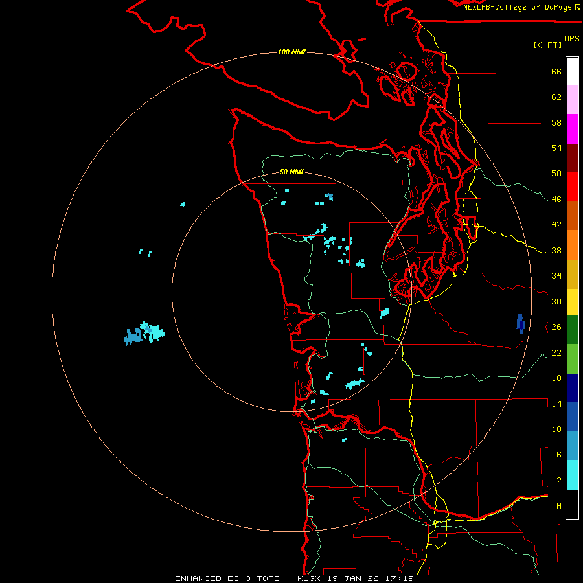Click the legend value '26'
583x583 pixels.
(556, 327)
